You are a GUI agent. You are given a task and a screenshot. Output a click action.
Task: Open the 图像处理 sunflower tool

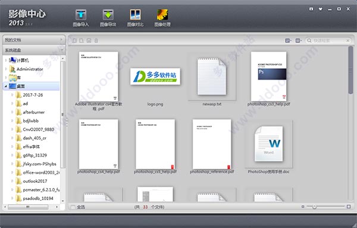[x=162, y=18]
